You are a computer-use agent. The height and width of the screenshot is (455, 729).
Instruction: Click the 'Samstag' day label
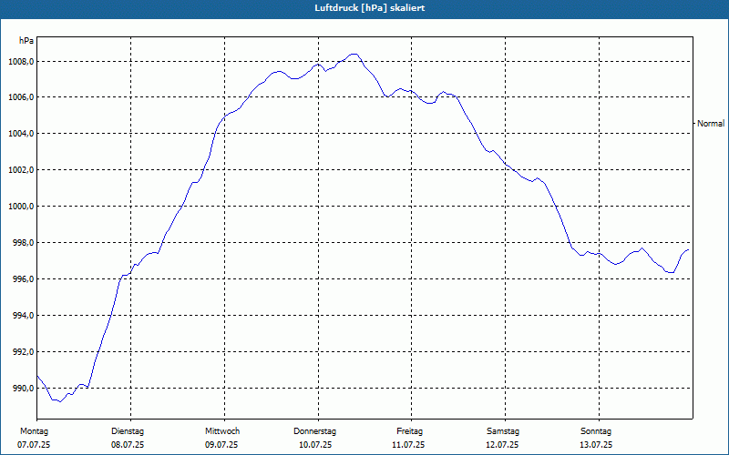point(503,431)
